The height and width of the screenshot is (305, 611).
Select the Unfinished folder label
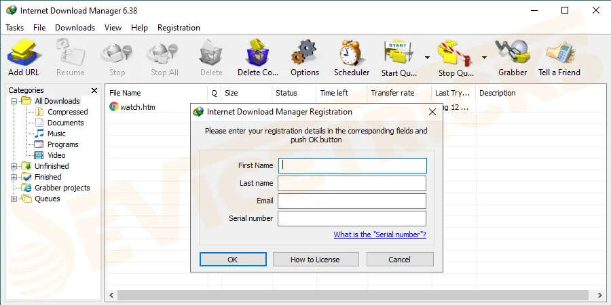click(52, 166)
